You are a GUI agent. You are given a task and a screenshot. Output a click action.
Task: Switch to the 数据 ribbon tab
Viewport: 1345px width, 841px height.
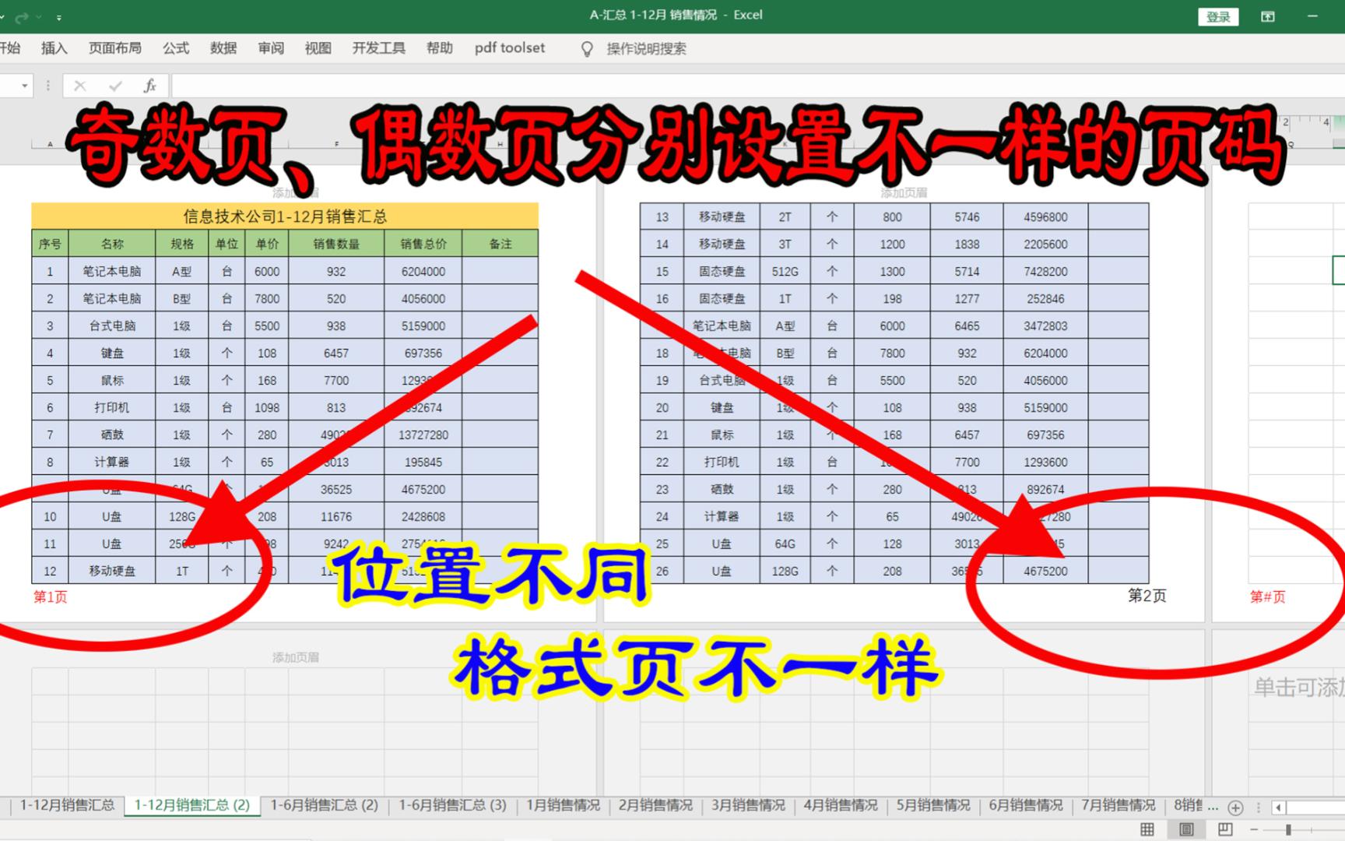point(223,48)
